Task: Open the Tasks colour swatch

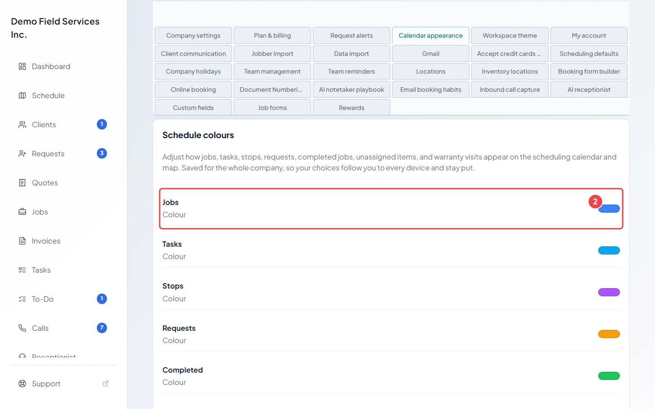Action: 609,250
